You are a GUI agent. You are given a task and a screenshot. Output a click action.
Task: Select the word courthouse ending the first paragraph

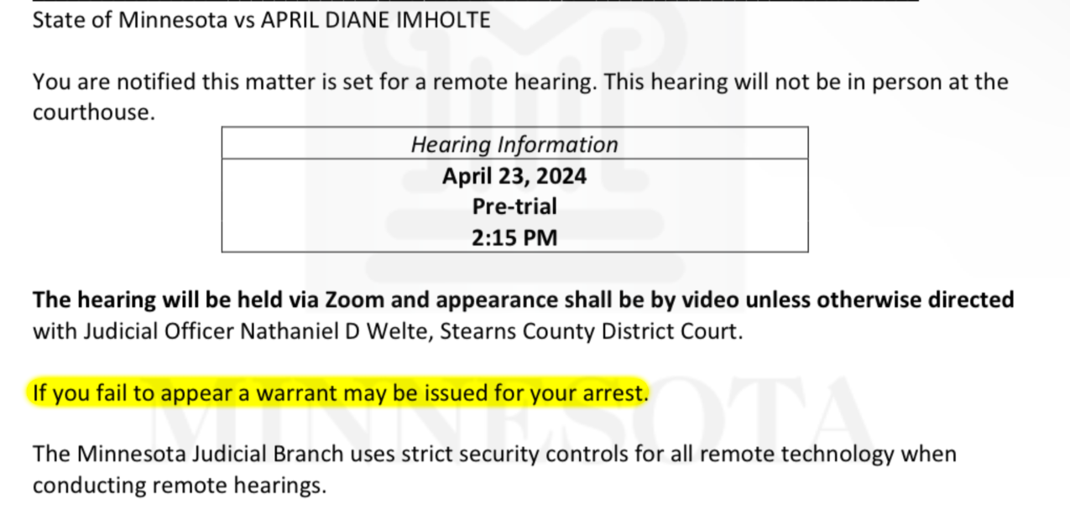(x=91, y=112)
